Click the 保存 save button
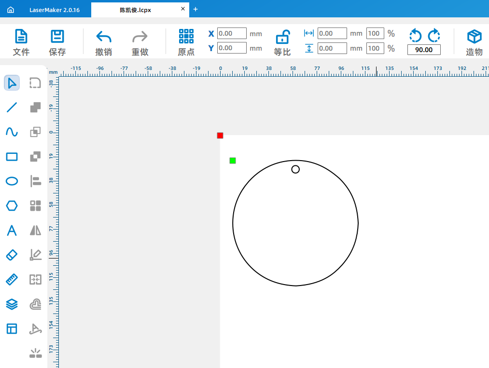This screenshot has height=368, width=489. tap(57, 42)
